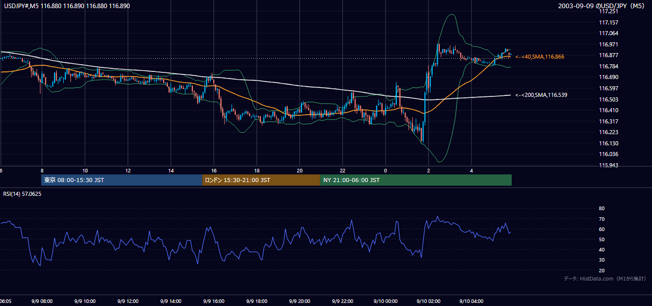This screenshot has height=306, width=652.
Task: Click price axis value 116.317
Action: point(608,121)
